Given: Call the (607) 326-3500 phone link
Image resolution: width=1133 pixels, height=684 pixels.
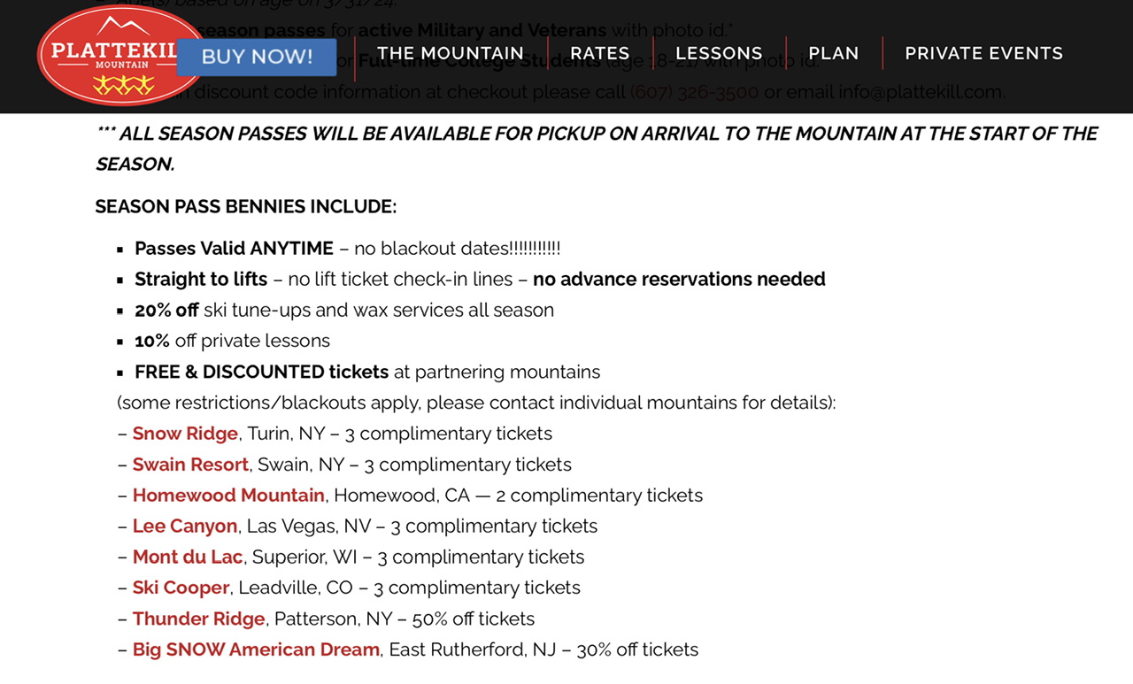Looking at the screenshot, I should (x=694, y=92).
